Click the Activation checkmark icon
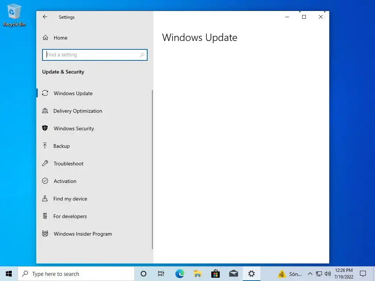375x281 pixels. point(45,181)
